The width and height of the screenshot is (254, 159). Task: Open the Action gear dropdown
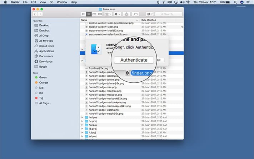(117, 14)
